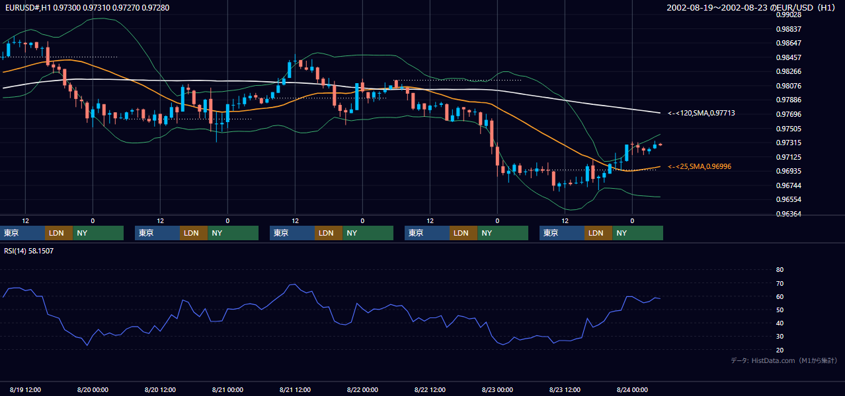Click the 0.97315 axis value

(788, 143)
